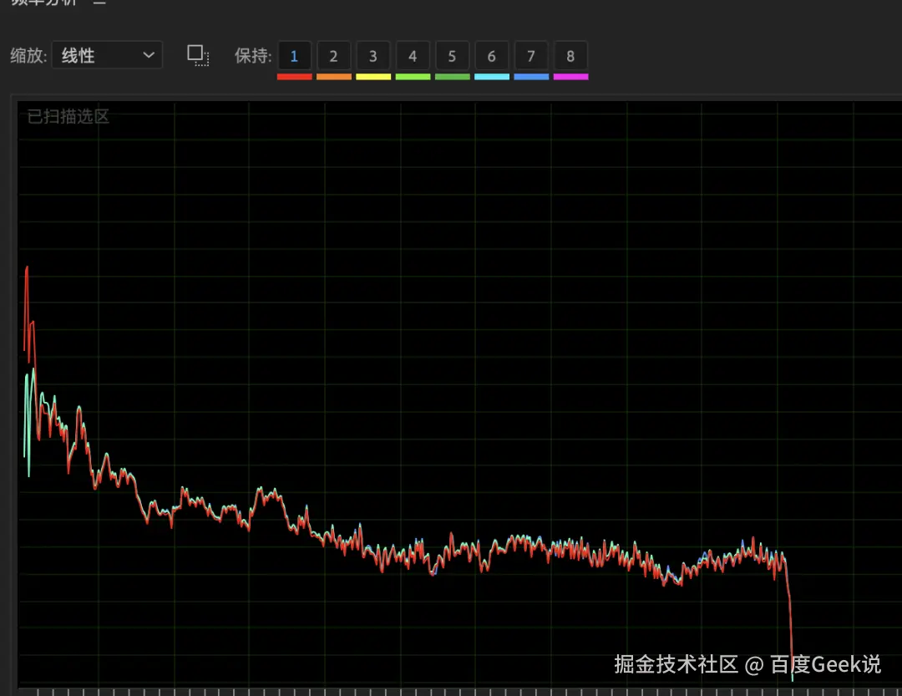Click the yellow color bar under hold 3
Screen dimensions: 902x696
click(373, 77)
